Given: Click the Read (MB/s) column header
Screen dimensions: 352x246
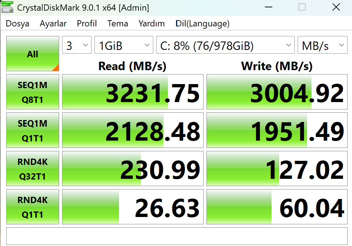Looking at the screenshot, I should pos(132,66).
